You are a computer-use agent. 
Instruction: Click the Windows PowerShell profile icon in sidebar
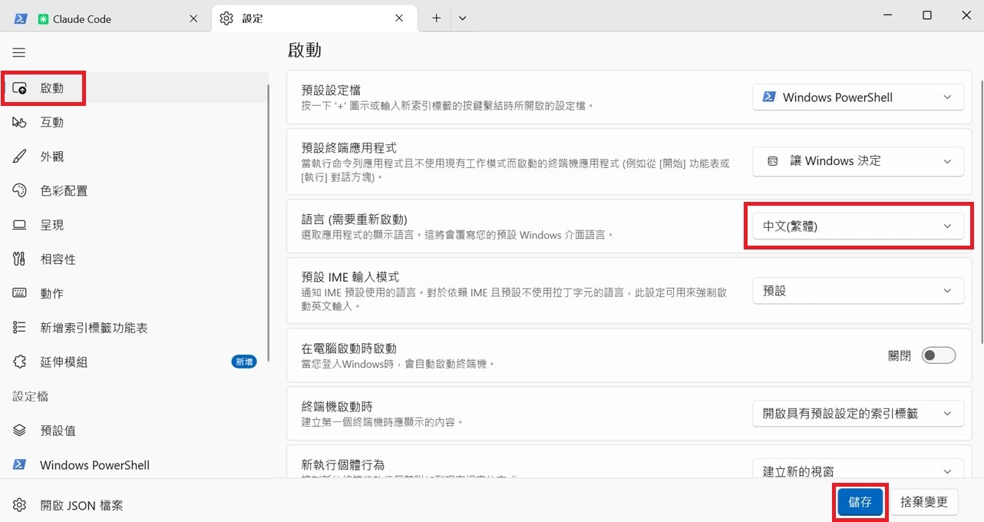point(20,464)
